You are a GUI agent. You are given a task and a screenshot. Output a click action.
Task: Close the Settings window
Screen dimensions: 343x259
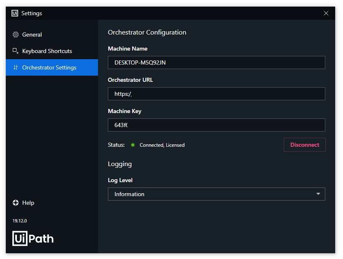[x=326, y=13]
